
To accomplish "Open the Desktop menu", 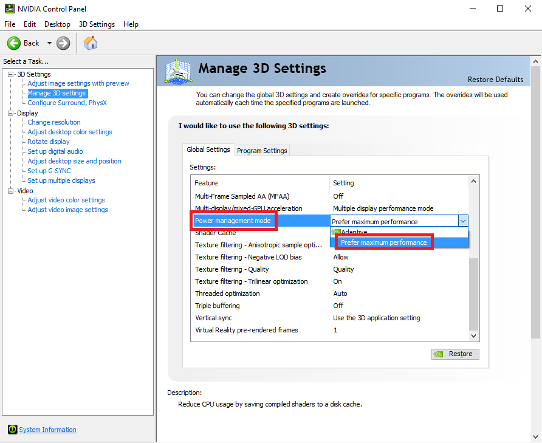I will 57,24.
